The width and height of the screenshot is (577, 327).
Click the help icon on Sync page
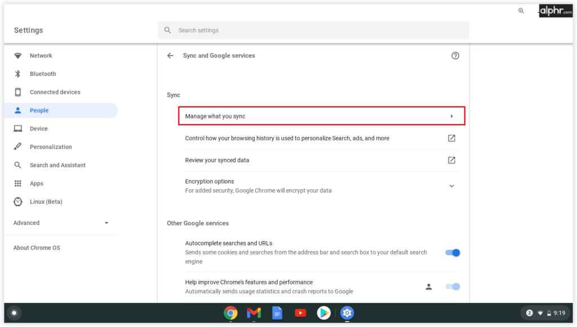[x=455, y=55]
